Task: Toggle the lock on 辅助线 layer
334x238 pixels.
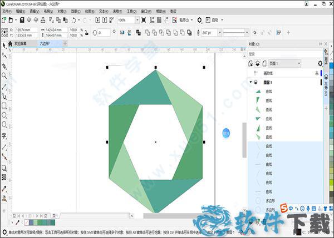Action: coord(317,73)
